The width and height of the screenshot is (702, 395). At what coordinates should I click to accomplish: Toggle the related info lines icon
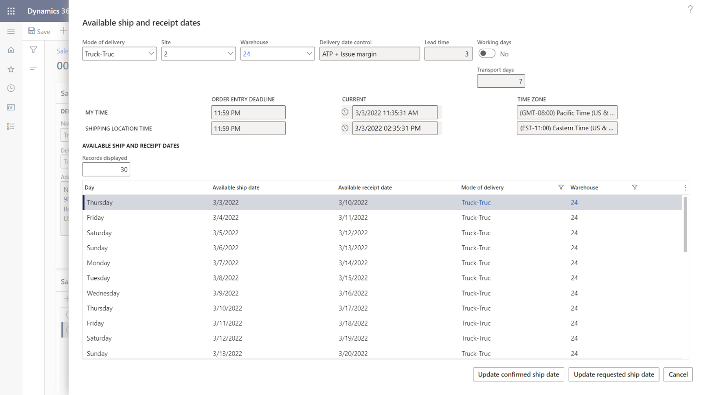33,68
